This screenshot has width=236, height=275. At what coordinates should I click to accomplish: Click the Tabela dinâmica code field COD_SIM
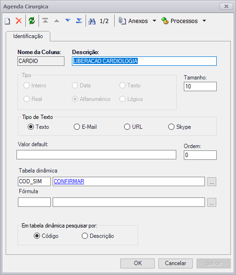click(34, 181)
